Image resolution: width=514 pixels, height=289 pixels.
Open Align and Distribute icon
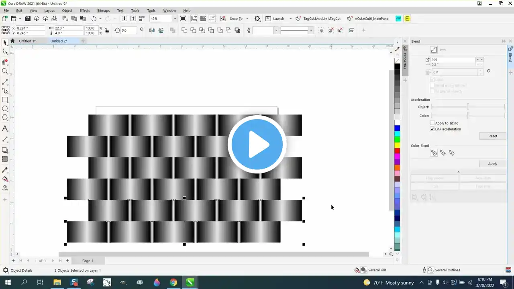pyautogui.click(x=351, y=30)
